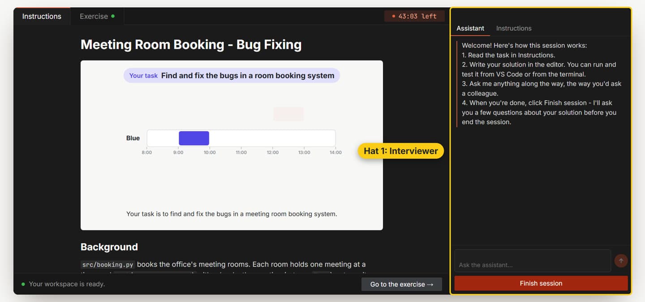Send the message with the arrow button

621,260
